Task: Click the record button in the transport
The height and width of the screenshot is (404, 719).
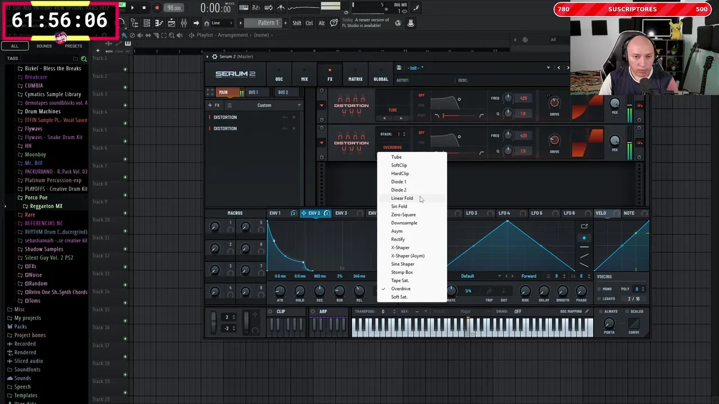Action: coord(157,8)
